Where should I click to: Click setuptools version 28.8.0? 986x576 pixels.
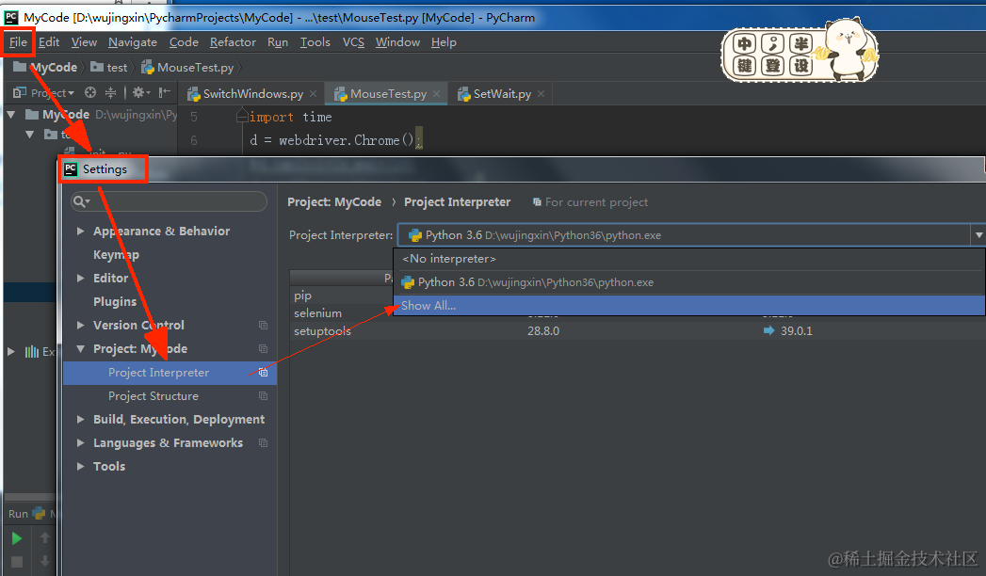coord(543,331)
